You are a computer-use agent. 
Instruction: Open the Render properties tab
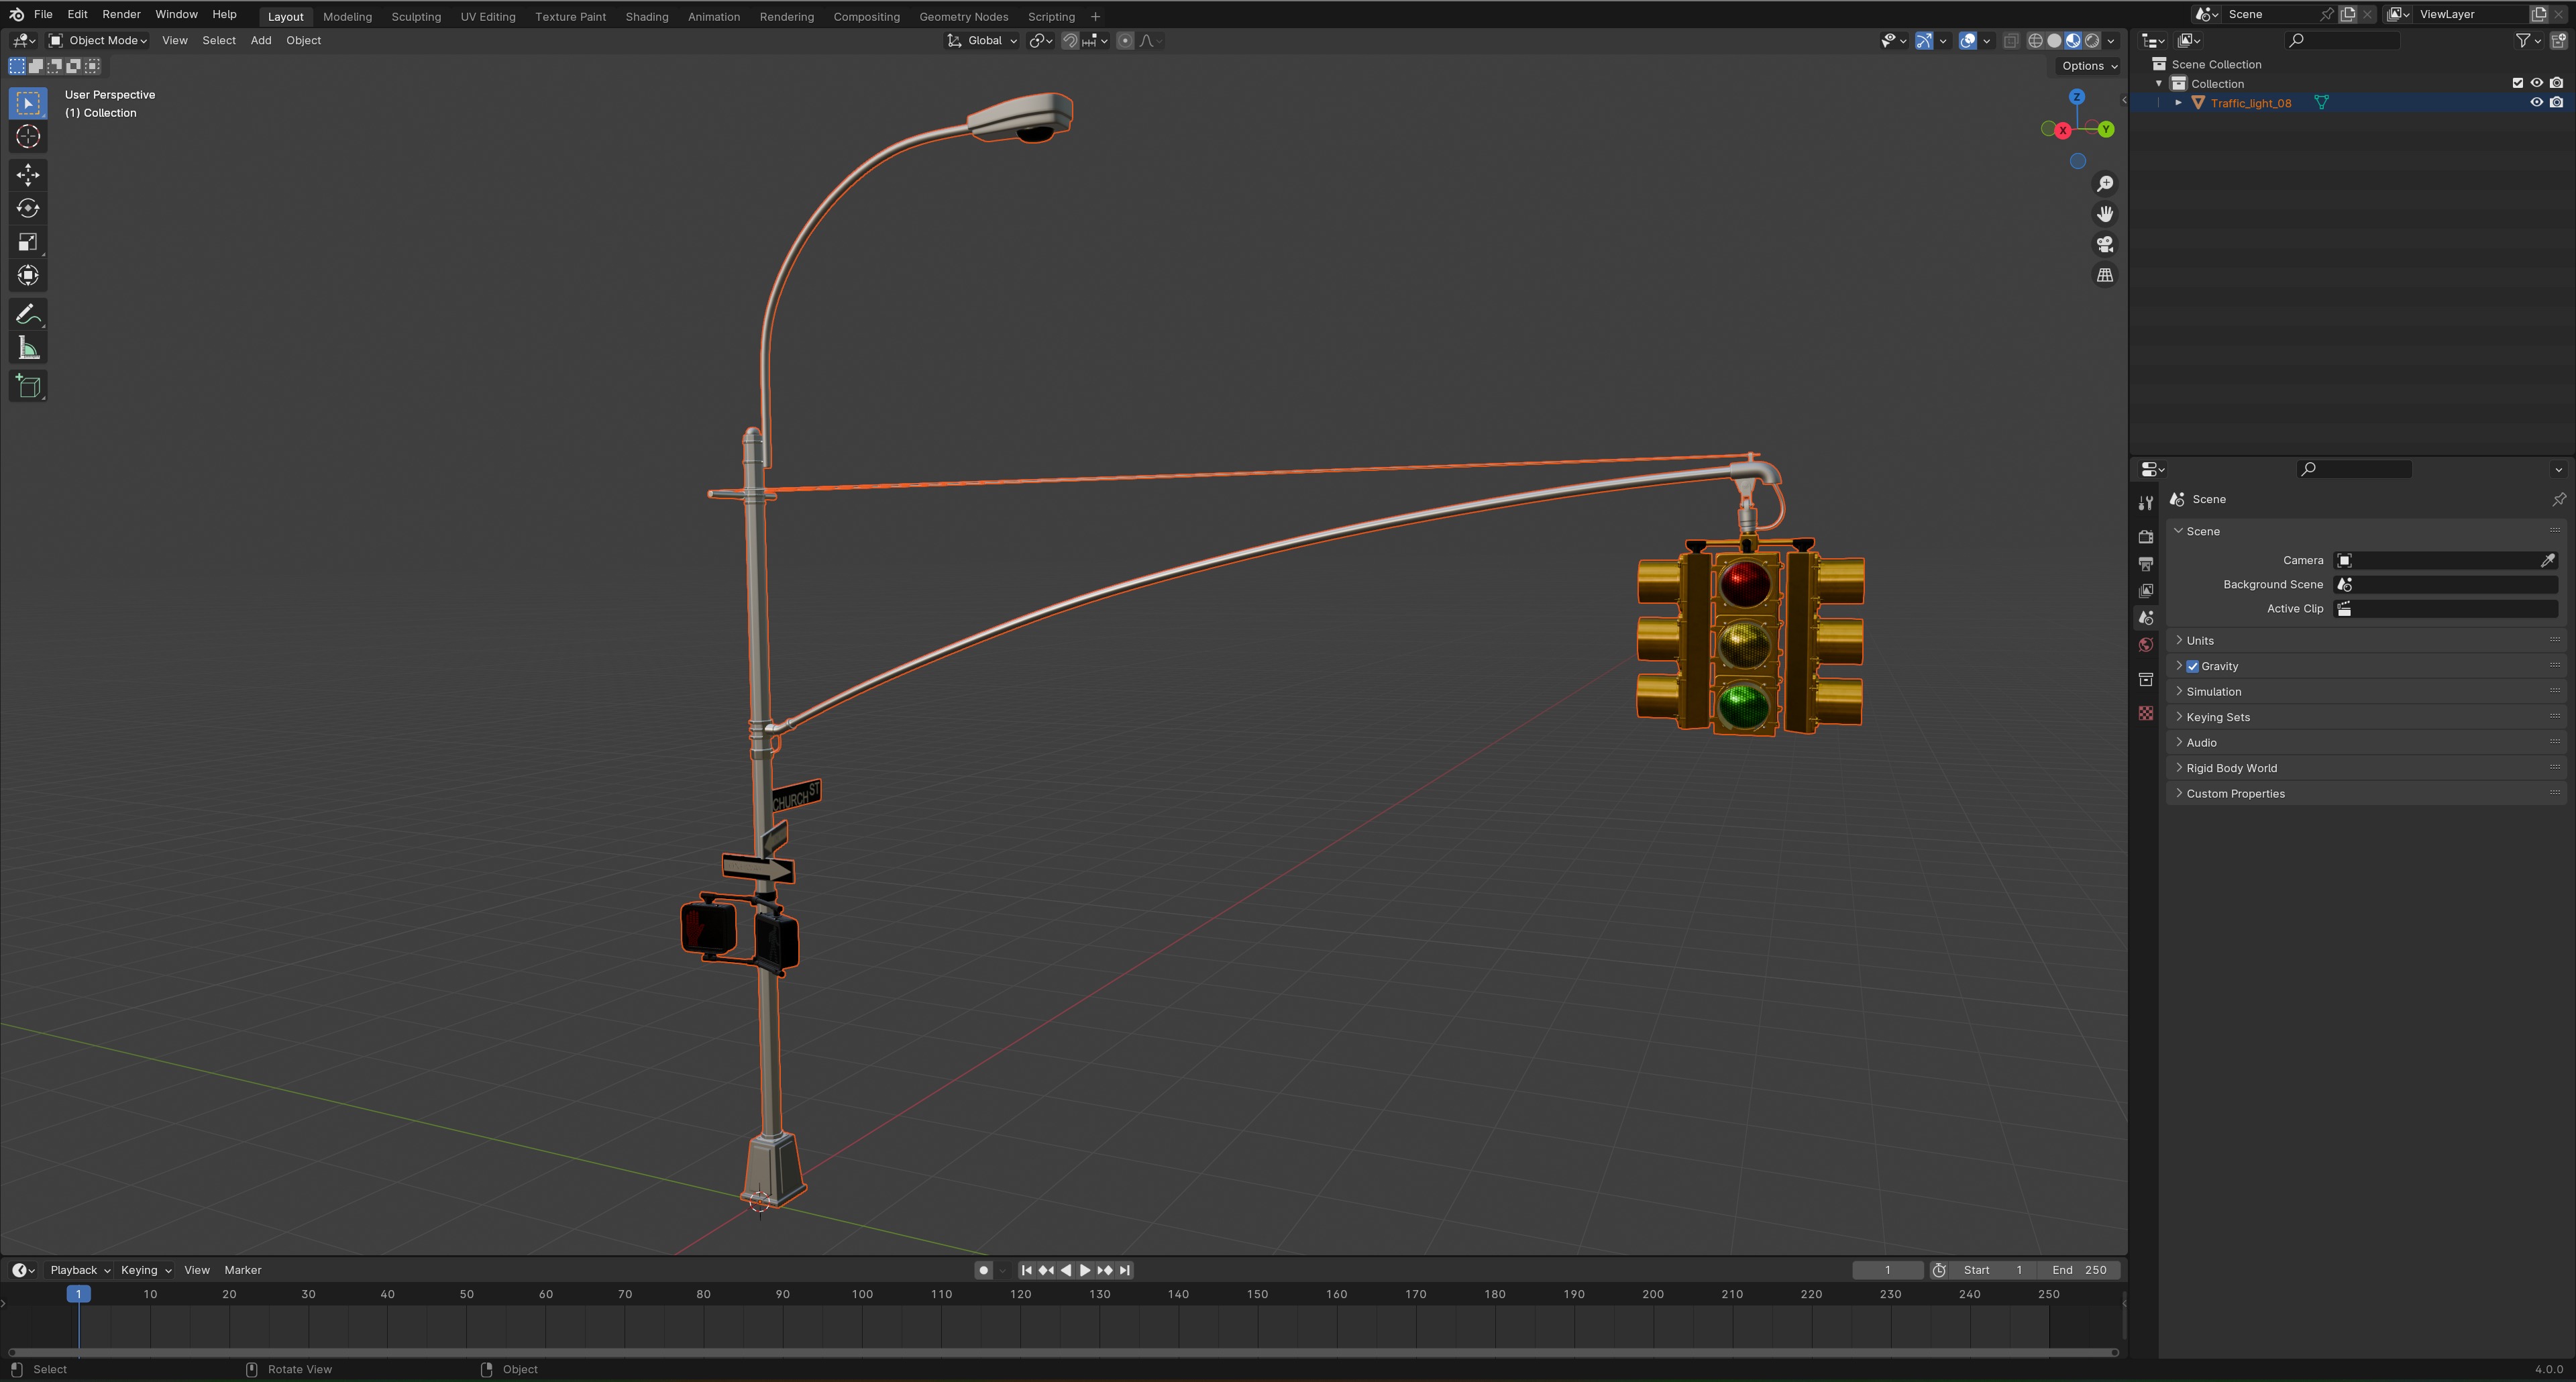(2146, 537)
